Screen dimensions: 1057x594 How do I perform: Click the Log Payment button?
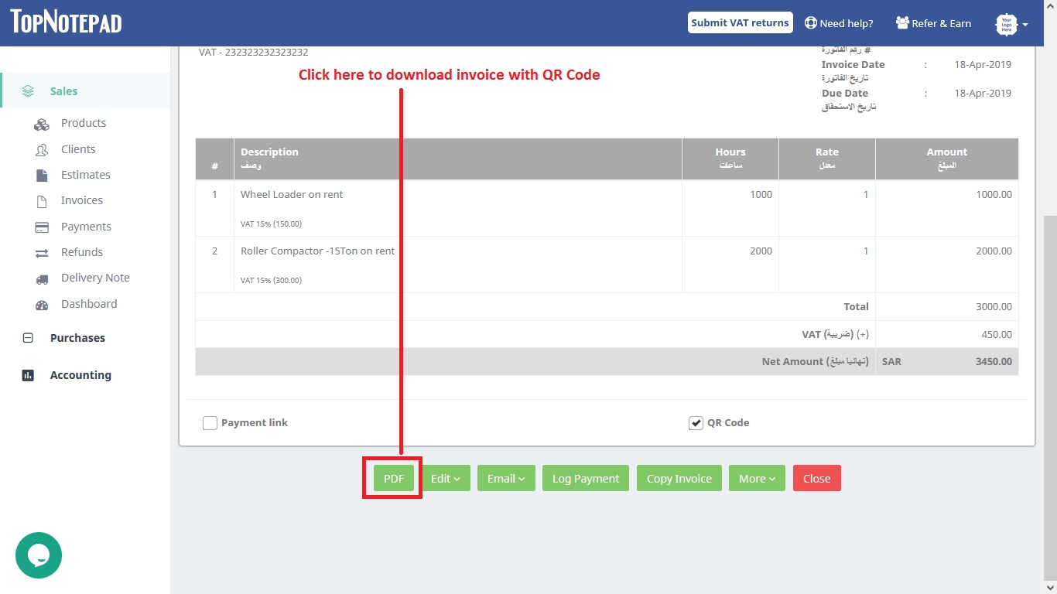[586, 478]
